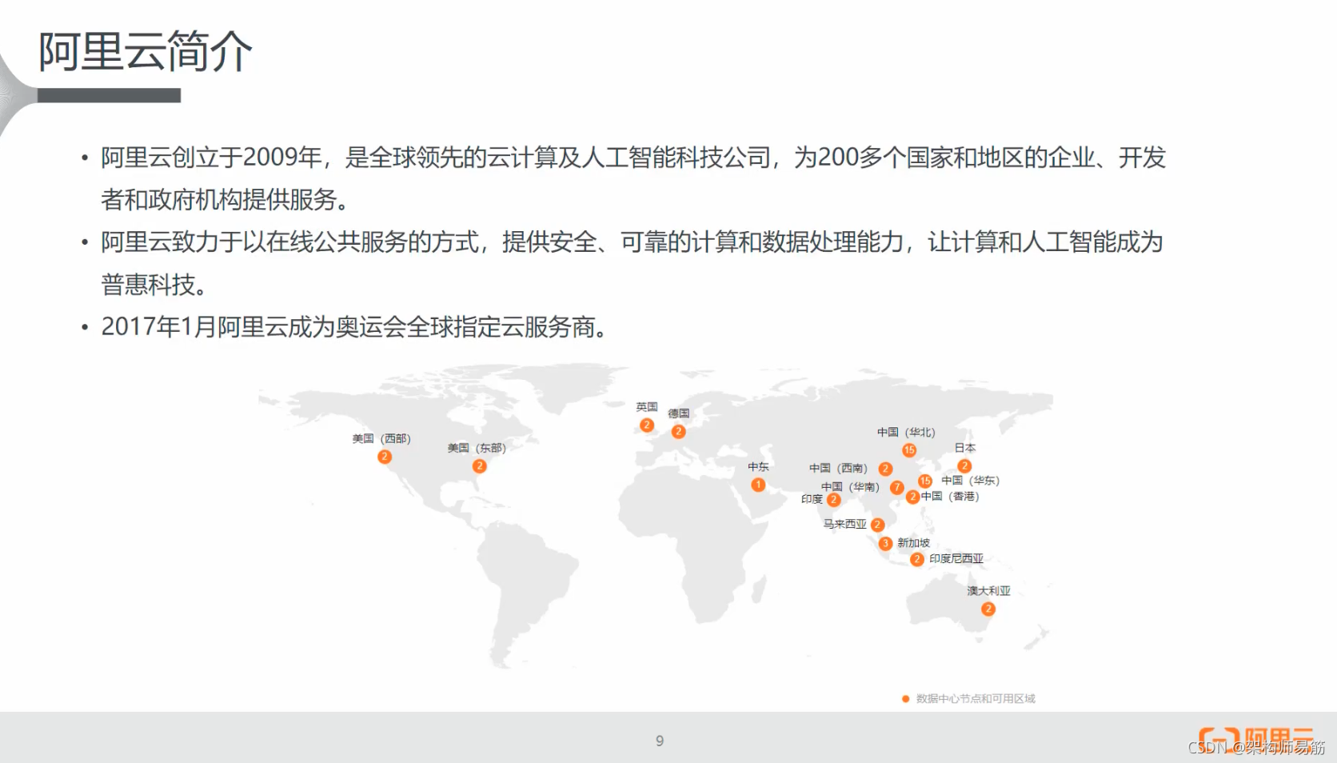Select the bullet 2017年1月阿里云成为奥运会全球指定云服务商
This screenshot has width=1337, height=763.
(x=356, y=327)
